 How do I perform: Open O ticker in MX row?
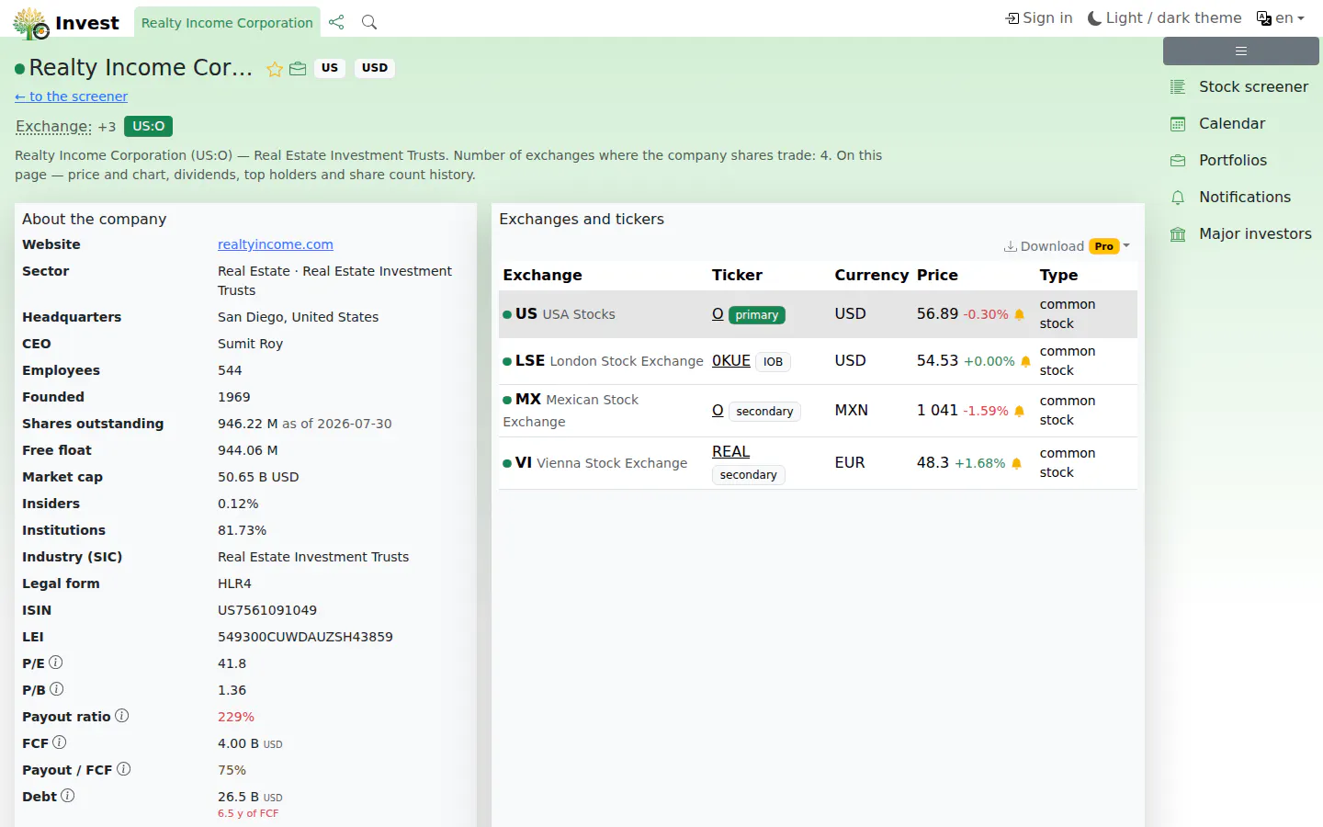coord(718,411)
